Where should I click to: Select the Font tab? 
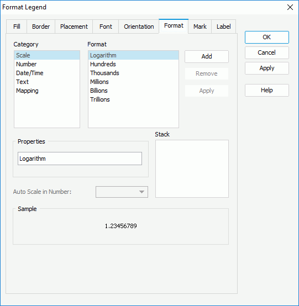tap(106, 27)
